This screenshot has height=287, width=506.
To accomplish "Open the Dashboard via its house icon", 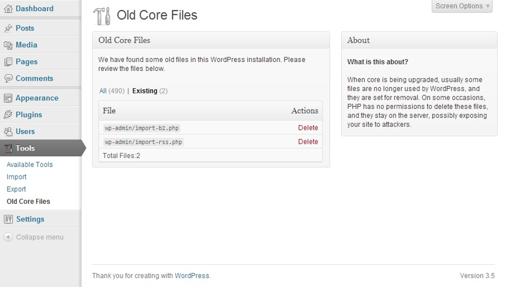I will tap(8, 8).
